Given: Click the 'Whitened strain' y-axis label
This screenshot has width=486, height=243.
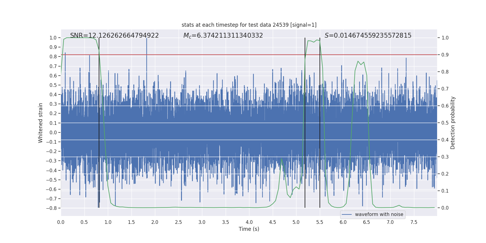Looking at the screenshot, I should pos(41,123).
